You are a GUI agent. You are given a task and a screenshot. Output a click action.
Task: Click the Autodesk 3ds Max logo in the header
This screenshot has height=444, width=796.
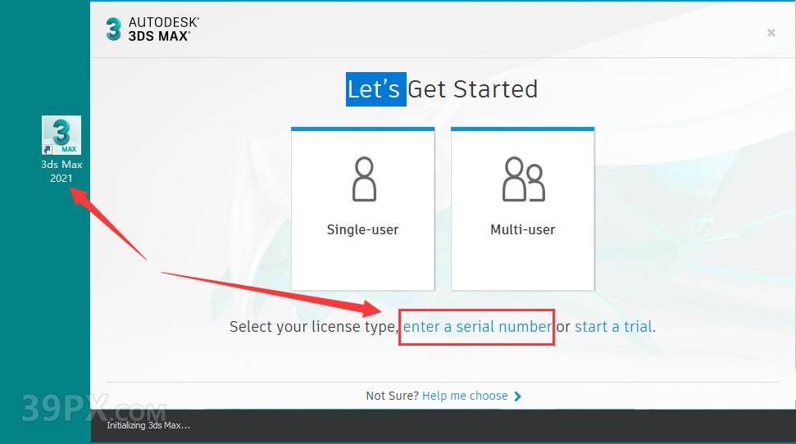pos(152,29)
